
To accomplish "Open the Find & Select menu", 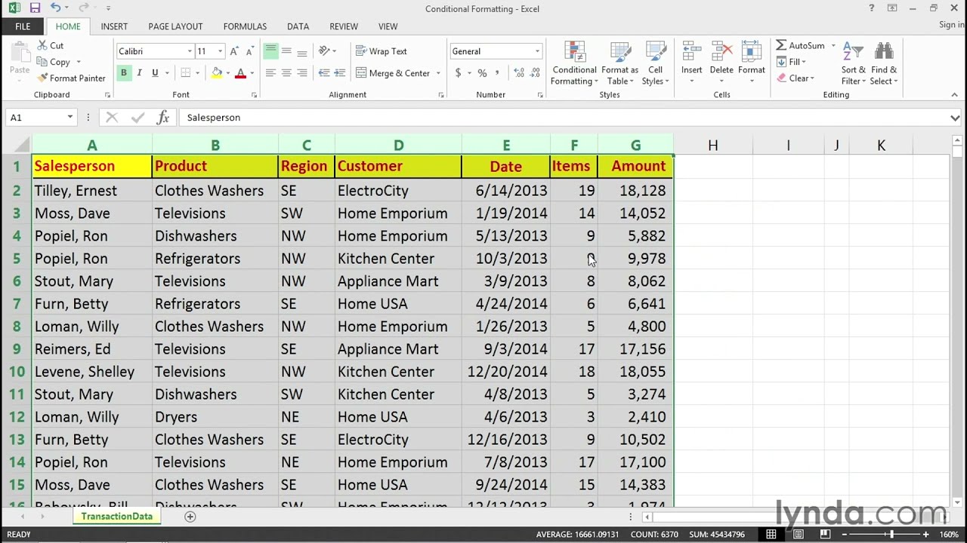I will [884, 63].
